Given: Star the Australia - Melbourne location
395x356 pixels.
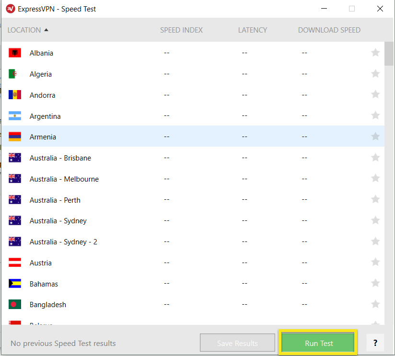Looking at the screenshot, I should click(375, 178).
